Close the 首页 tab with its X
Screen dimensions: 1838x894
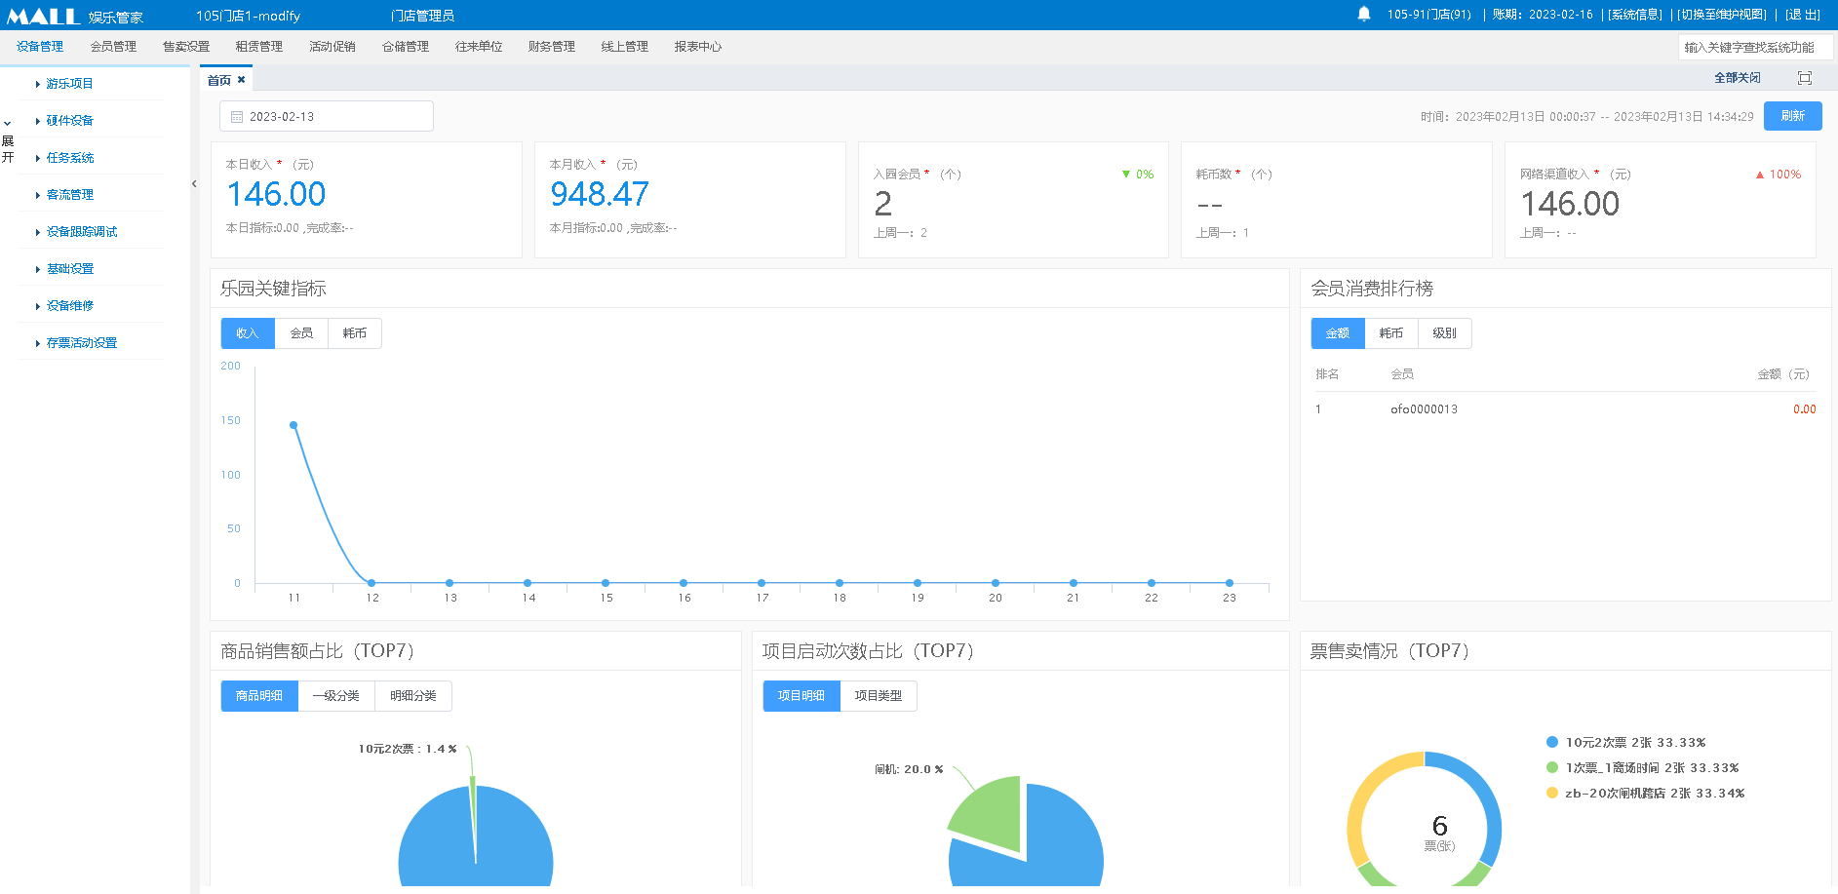242,80
